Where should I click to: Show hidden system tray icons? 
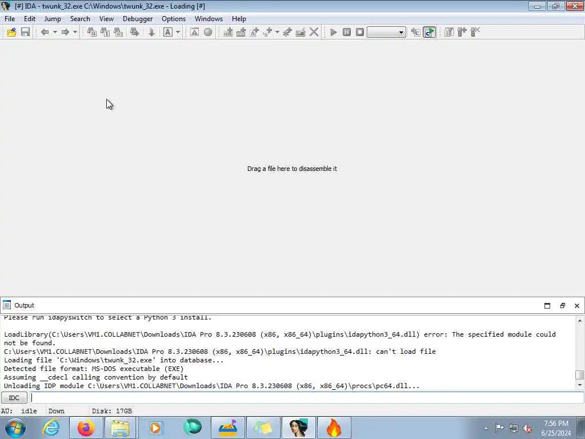click(486, 428)
